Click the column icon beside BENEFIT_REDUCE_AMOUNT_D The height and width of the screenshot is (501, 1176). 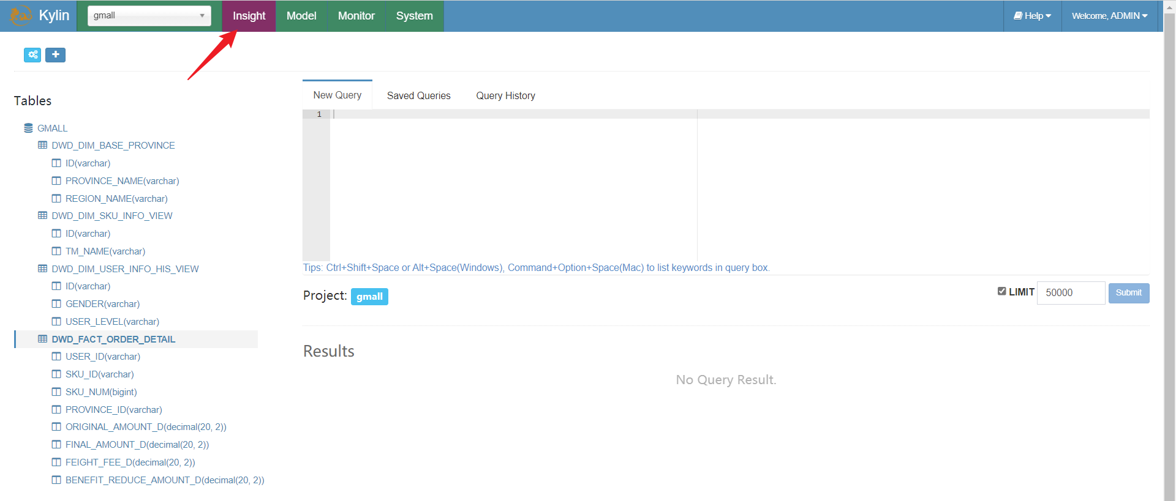(x=56, y=480)
